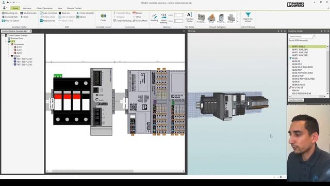Screen dimensions: 330x186
Task: Insert a Black box
Action: click(64, 13)
